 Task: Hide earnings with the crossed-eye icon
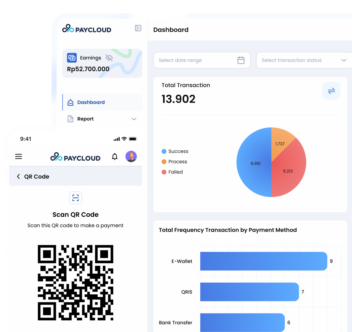(109, 58)
